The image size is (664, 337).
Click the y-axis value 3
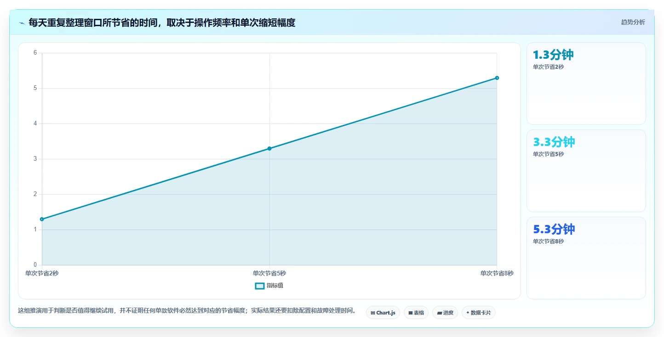(x=35, y=159)
